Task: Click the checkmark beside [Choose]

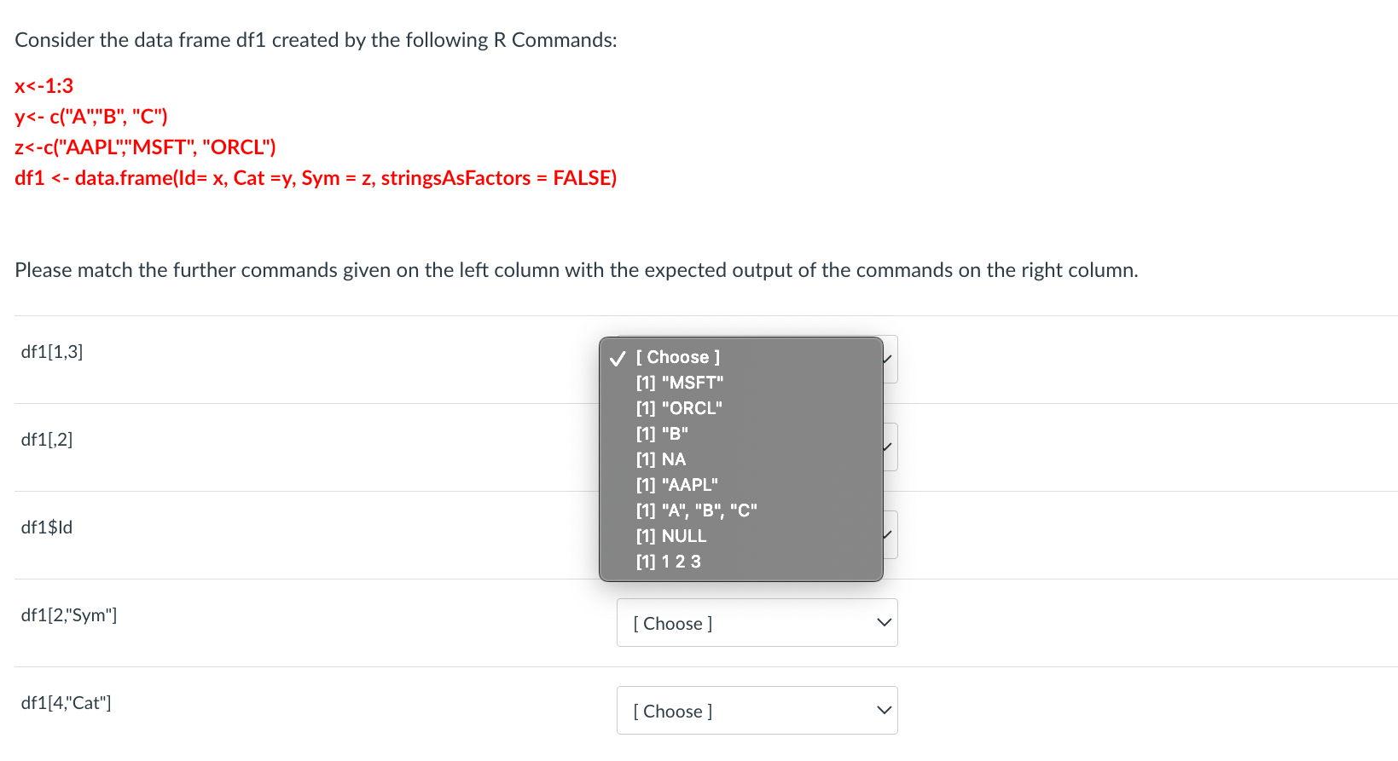Action: (616, 358)
